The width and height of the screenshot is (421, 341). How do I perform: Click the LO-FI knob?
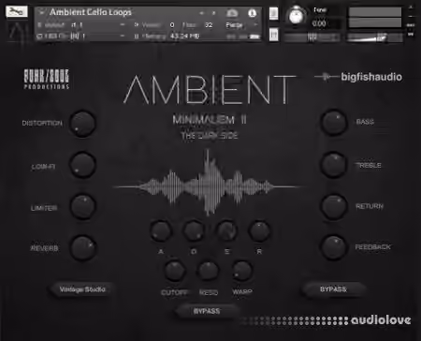point(82,165)
